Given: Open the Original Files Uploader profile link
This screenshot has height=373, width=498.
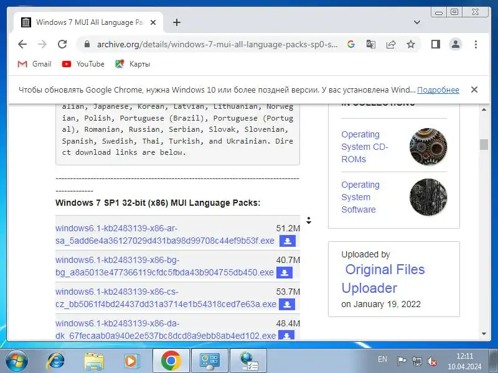Looking at the screenshot, I should 383,279.
